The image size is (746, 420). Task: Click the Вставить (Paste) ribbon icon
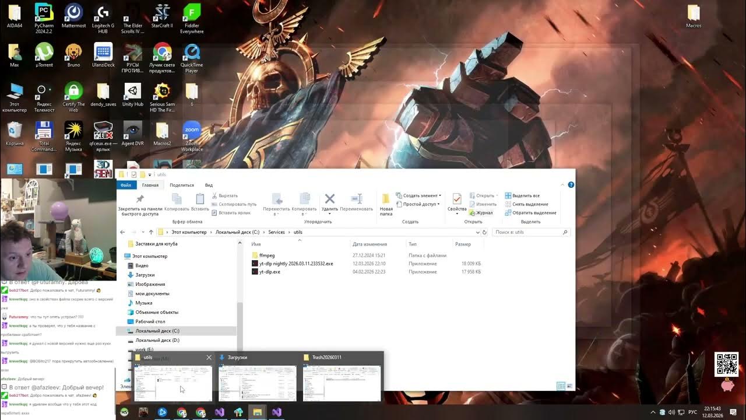pos(200,202)
